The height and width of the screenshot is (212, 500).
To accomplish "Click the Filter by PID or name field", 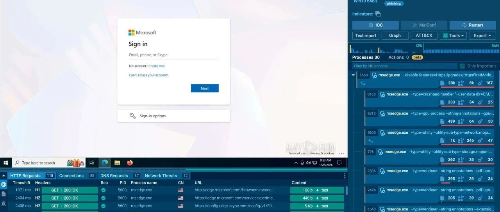I will coord(404,66).
